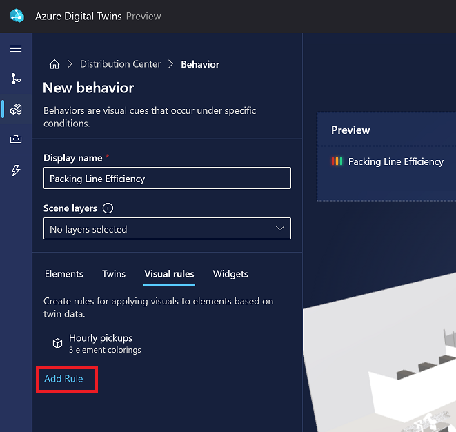
Task: Click the cube icon beside Hourly pickups
Action: (57, 343)
